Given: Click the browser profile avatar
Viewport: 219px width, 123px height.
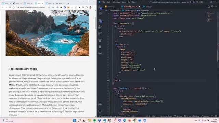Looking at the screenshot, I should 90,8.
